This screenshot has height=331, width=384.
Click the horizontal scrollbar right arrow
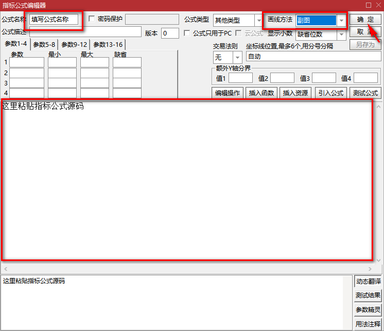tap(370, 269)
